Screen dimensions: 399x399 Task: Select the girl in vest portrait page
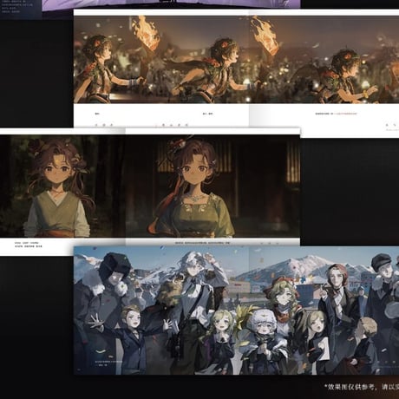[62, 186]
